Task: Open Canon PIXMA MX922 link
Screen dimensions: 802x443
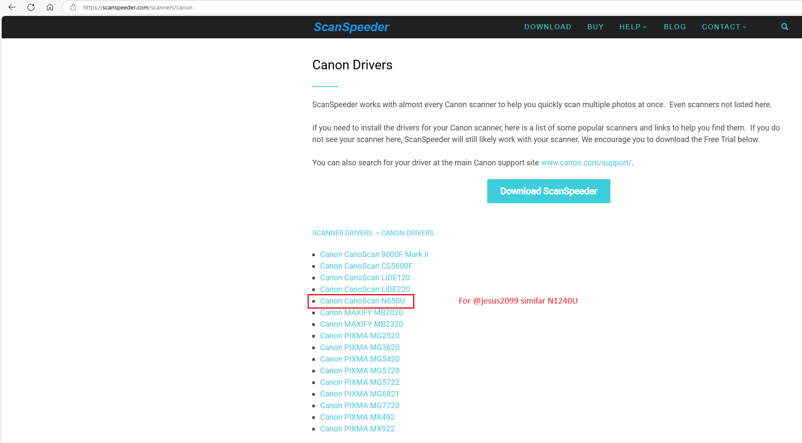Action: tap(357, 429)
